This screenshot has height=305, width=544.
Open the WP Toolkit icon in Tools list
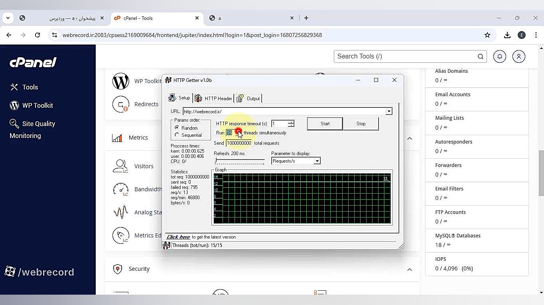(120, 81)
